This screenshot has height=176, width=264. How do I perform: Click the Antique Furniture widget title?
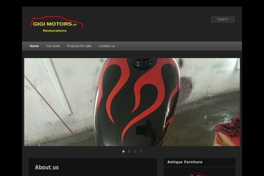[x=185, y=162]
